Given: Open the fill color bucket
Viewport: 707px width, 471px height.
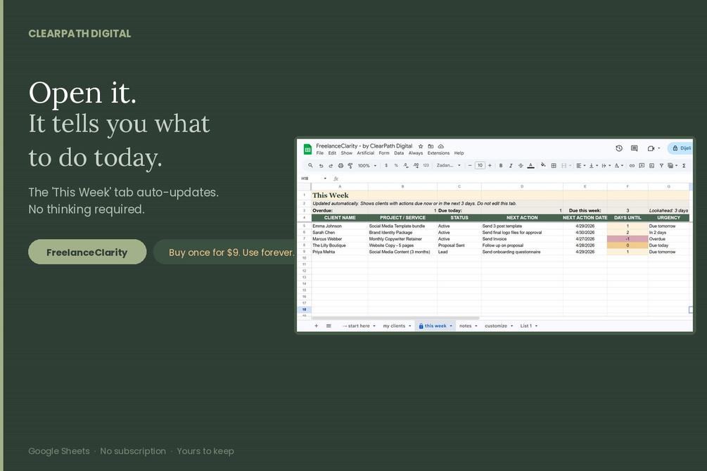Looking at the screenshot, I should (x=543, y=165).
